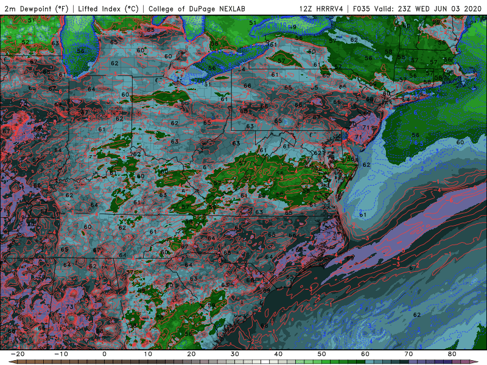Click the 50 label on the color scale
Viewport: 487px width, 365px height.
(322, 354)
